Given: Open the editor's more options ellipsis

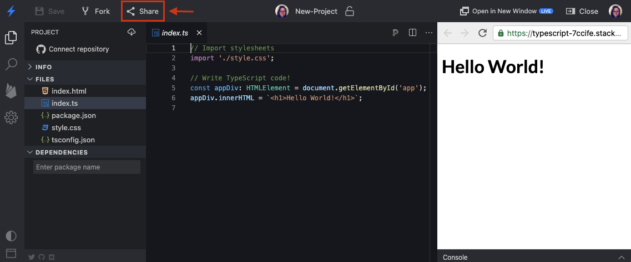Looking at the screenshot, I should click(x=428, y=33).
